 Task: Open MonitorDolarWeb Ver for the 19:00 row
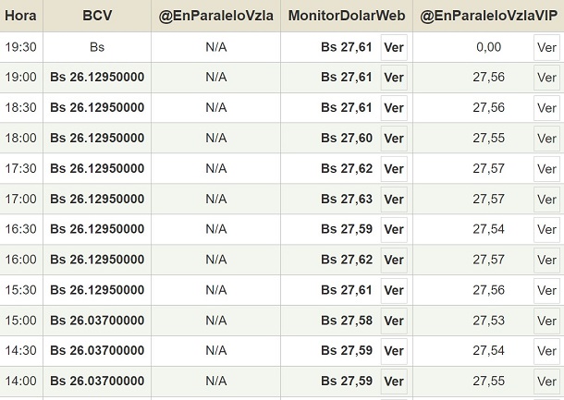pos(394,78)
